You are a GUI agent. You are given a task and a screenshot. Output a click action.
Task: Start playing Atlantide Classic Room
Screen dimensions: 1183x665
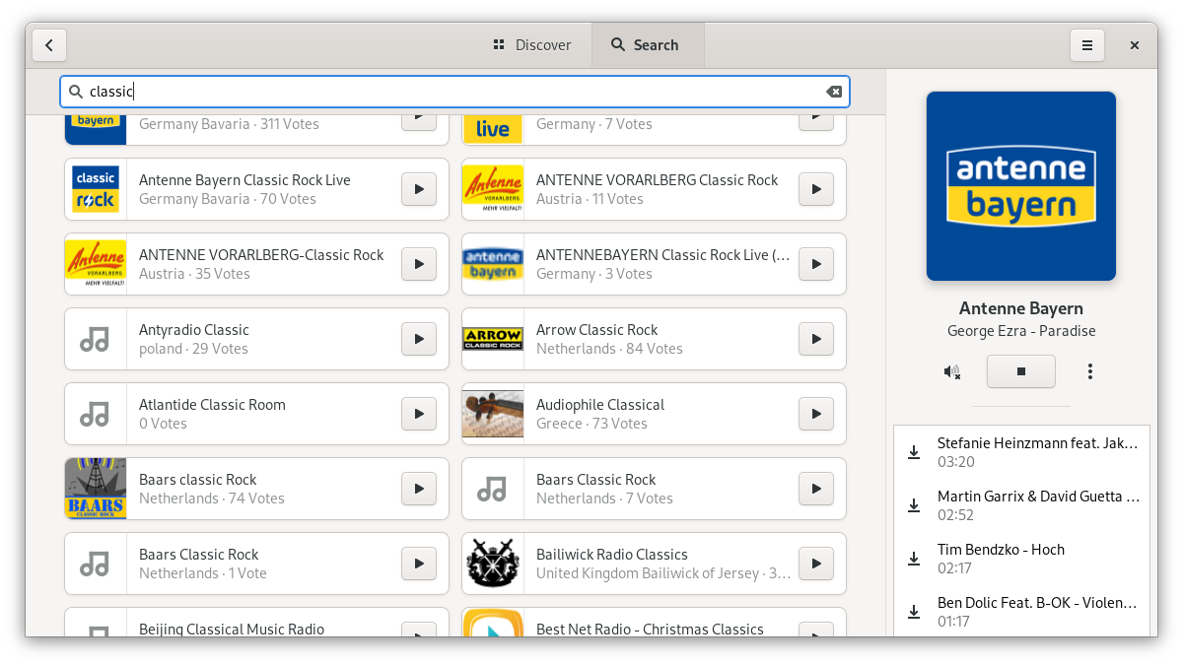click(419, 414)
